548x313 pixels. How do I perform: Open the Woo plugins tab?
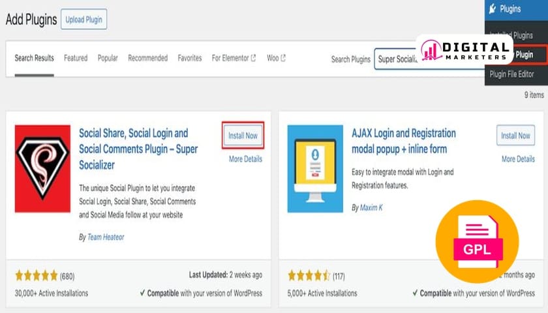tap(273, 58)
